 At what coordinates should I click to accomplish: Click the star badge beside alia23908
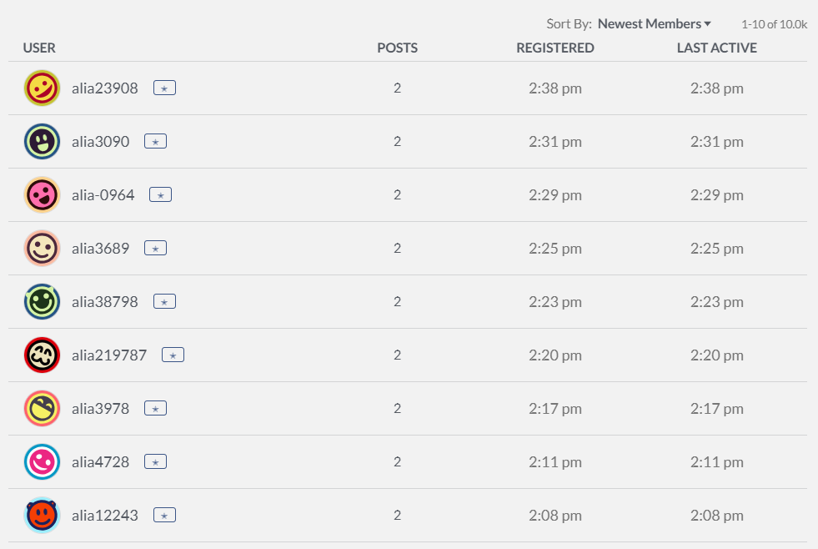(x=164, y=88)
